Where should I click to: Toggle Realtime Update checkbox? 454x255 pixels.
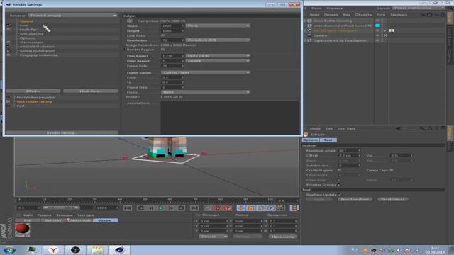pyautogui.click(x=340, y=195)
